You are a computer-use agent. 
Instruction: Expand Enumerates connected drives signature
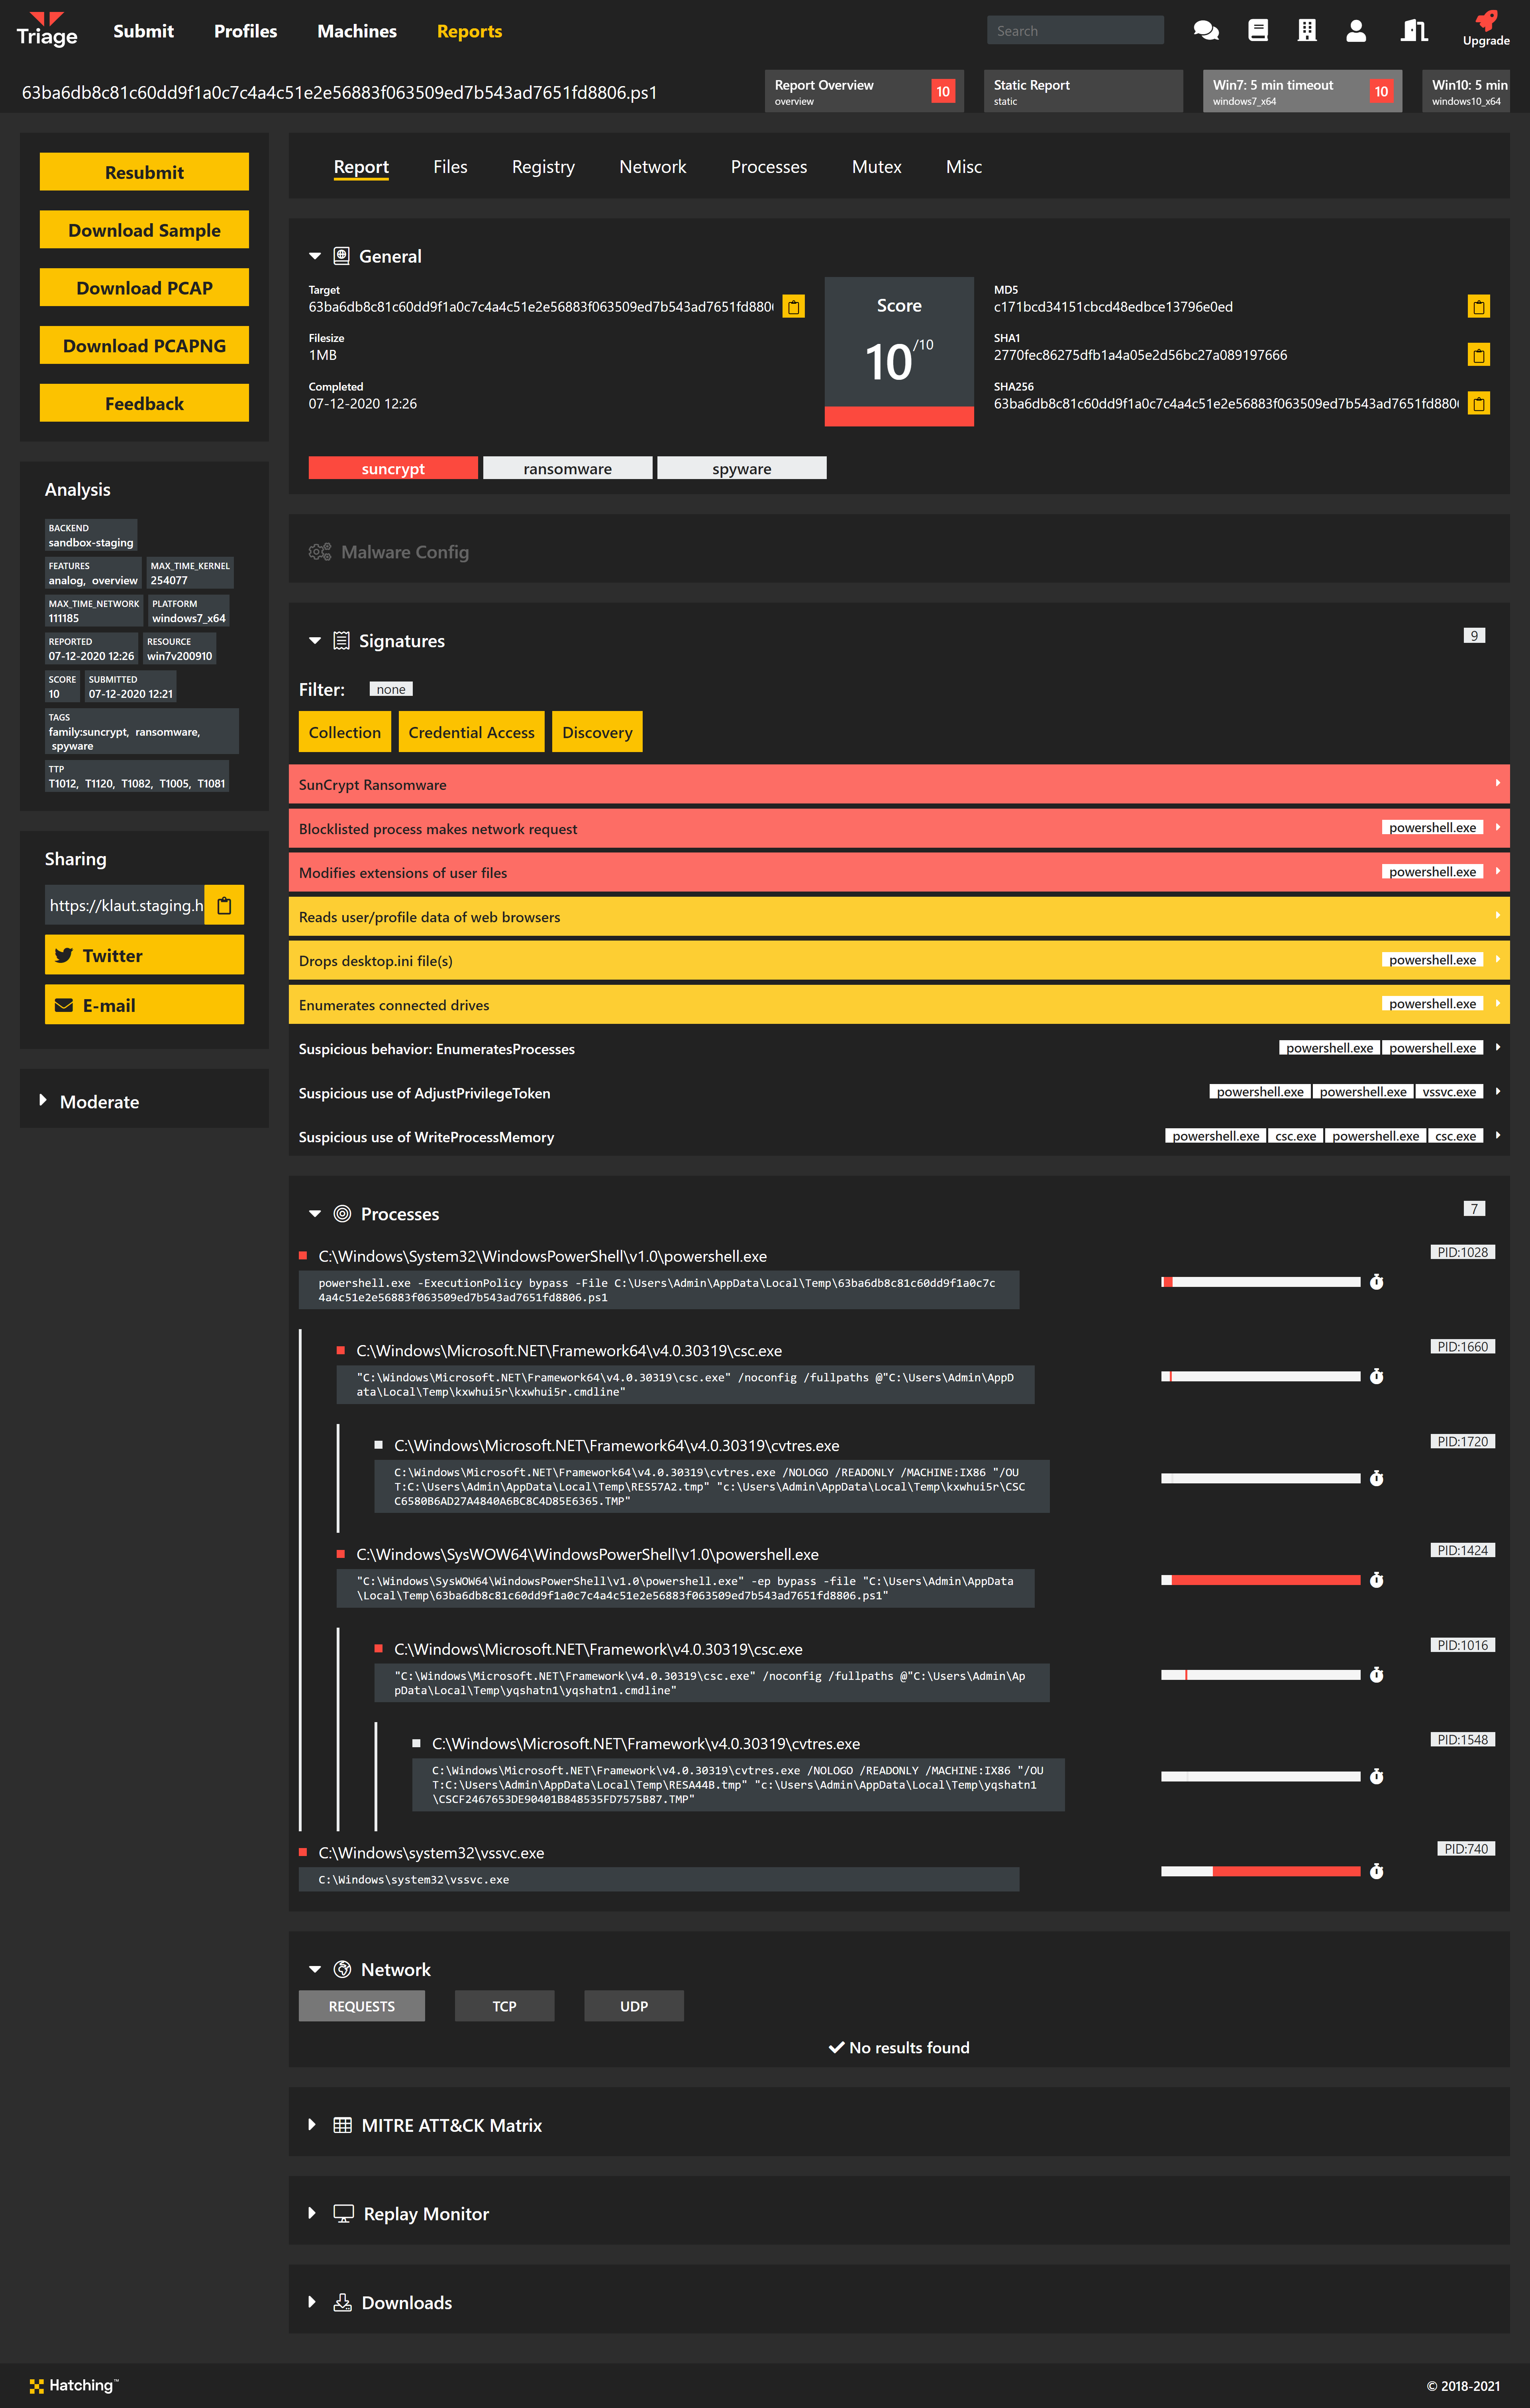(899, 1004)
